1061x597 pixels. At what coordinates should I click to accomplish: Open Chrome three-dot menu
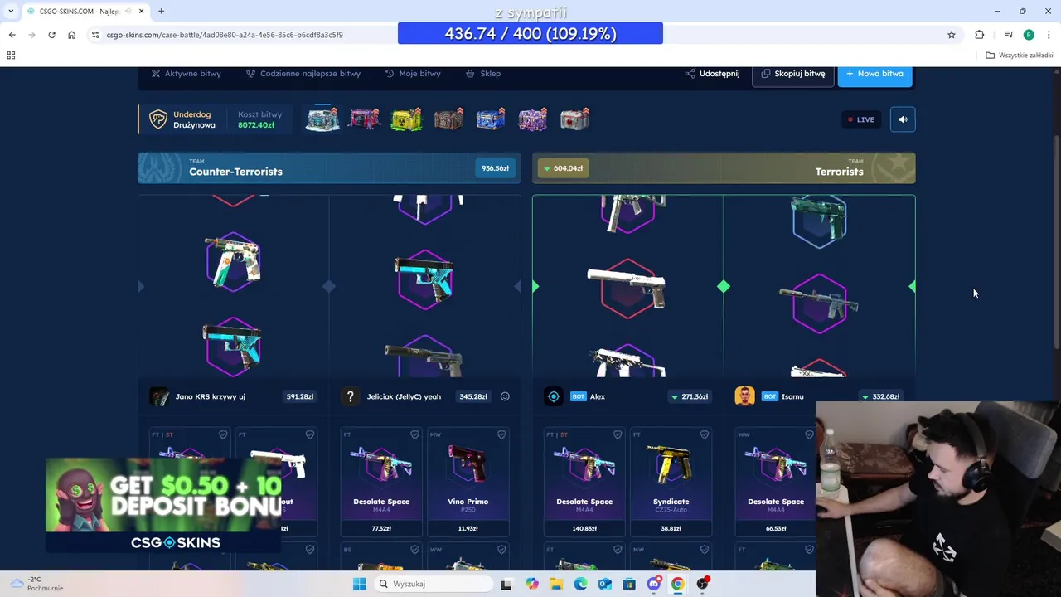pyautogui.click(x=1049, y=35)
